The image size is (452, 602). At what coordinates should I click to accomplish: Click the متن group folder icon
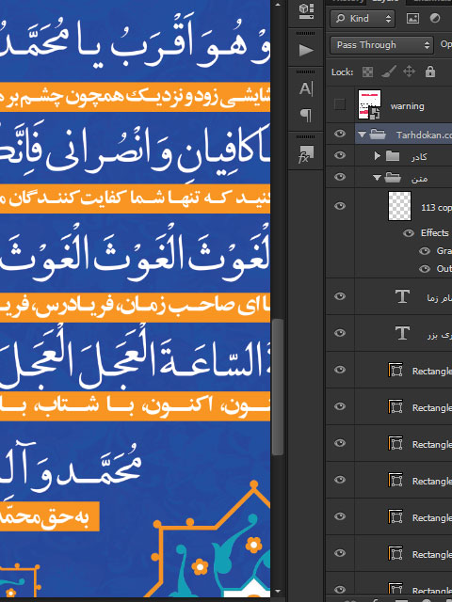click(x=393, y=178)
